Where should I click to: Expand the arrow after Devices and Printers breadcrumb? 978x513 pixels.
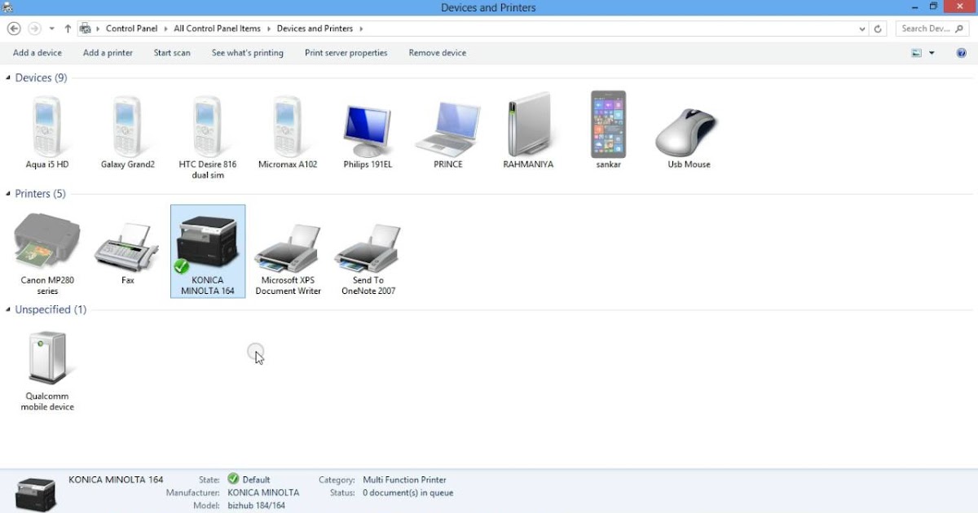pos(361,28)
